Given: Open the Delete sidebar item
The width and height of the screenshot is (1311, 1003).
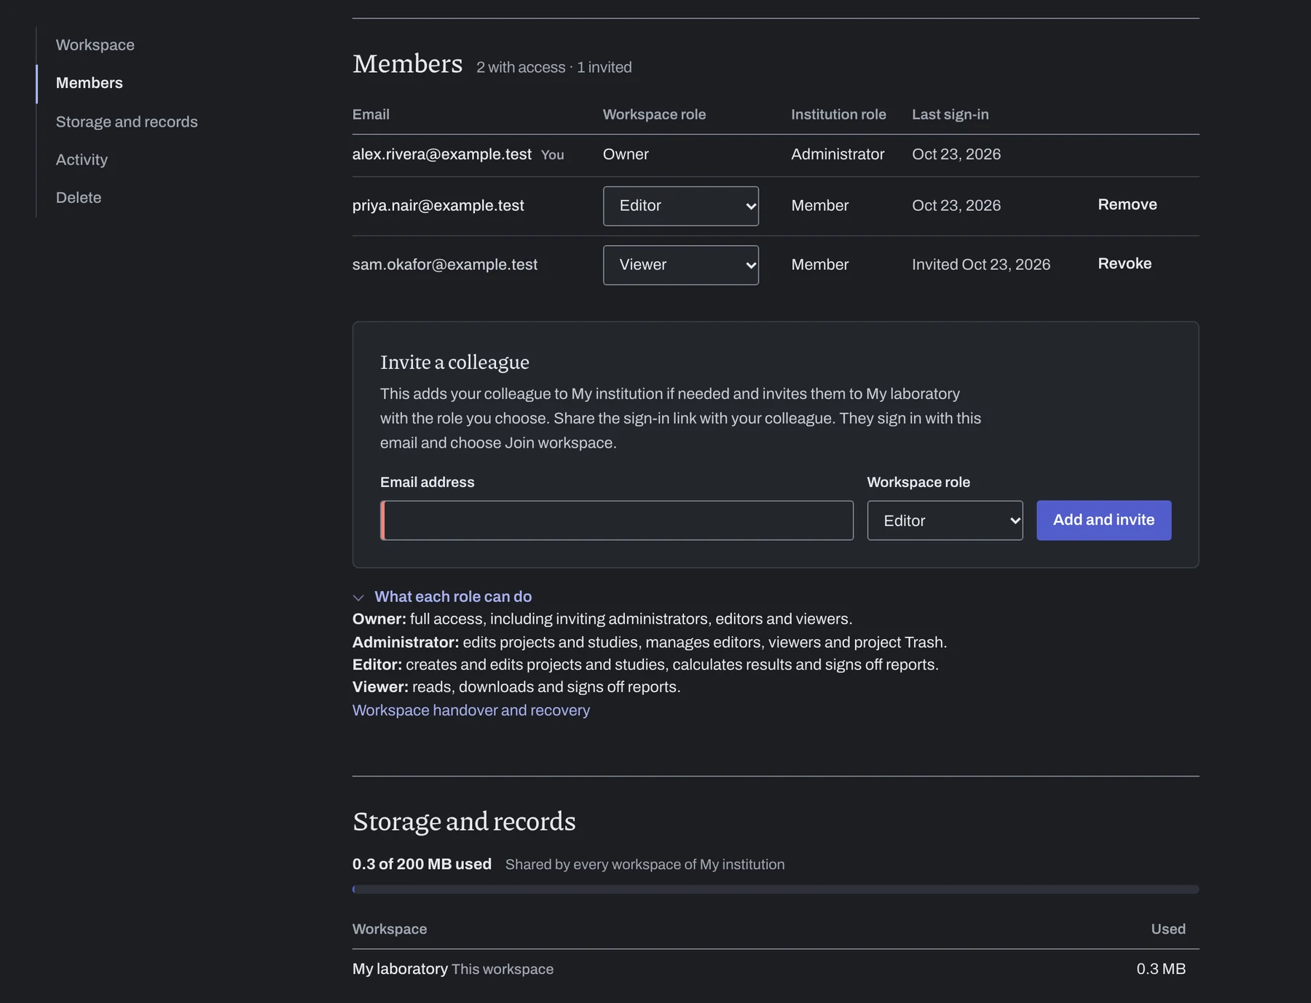Looking at the screenshot, I should click(79, 197).
